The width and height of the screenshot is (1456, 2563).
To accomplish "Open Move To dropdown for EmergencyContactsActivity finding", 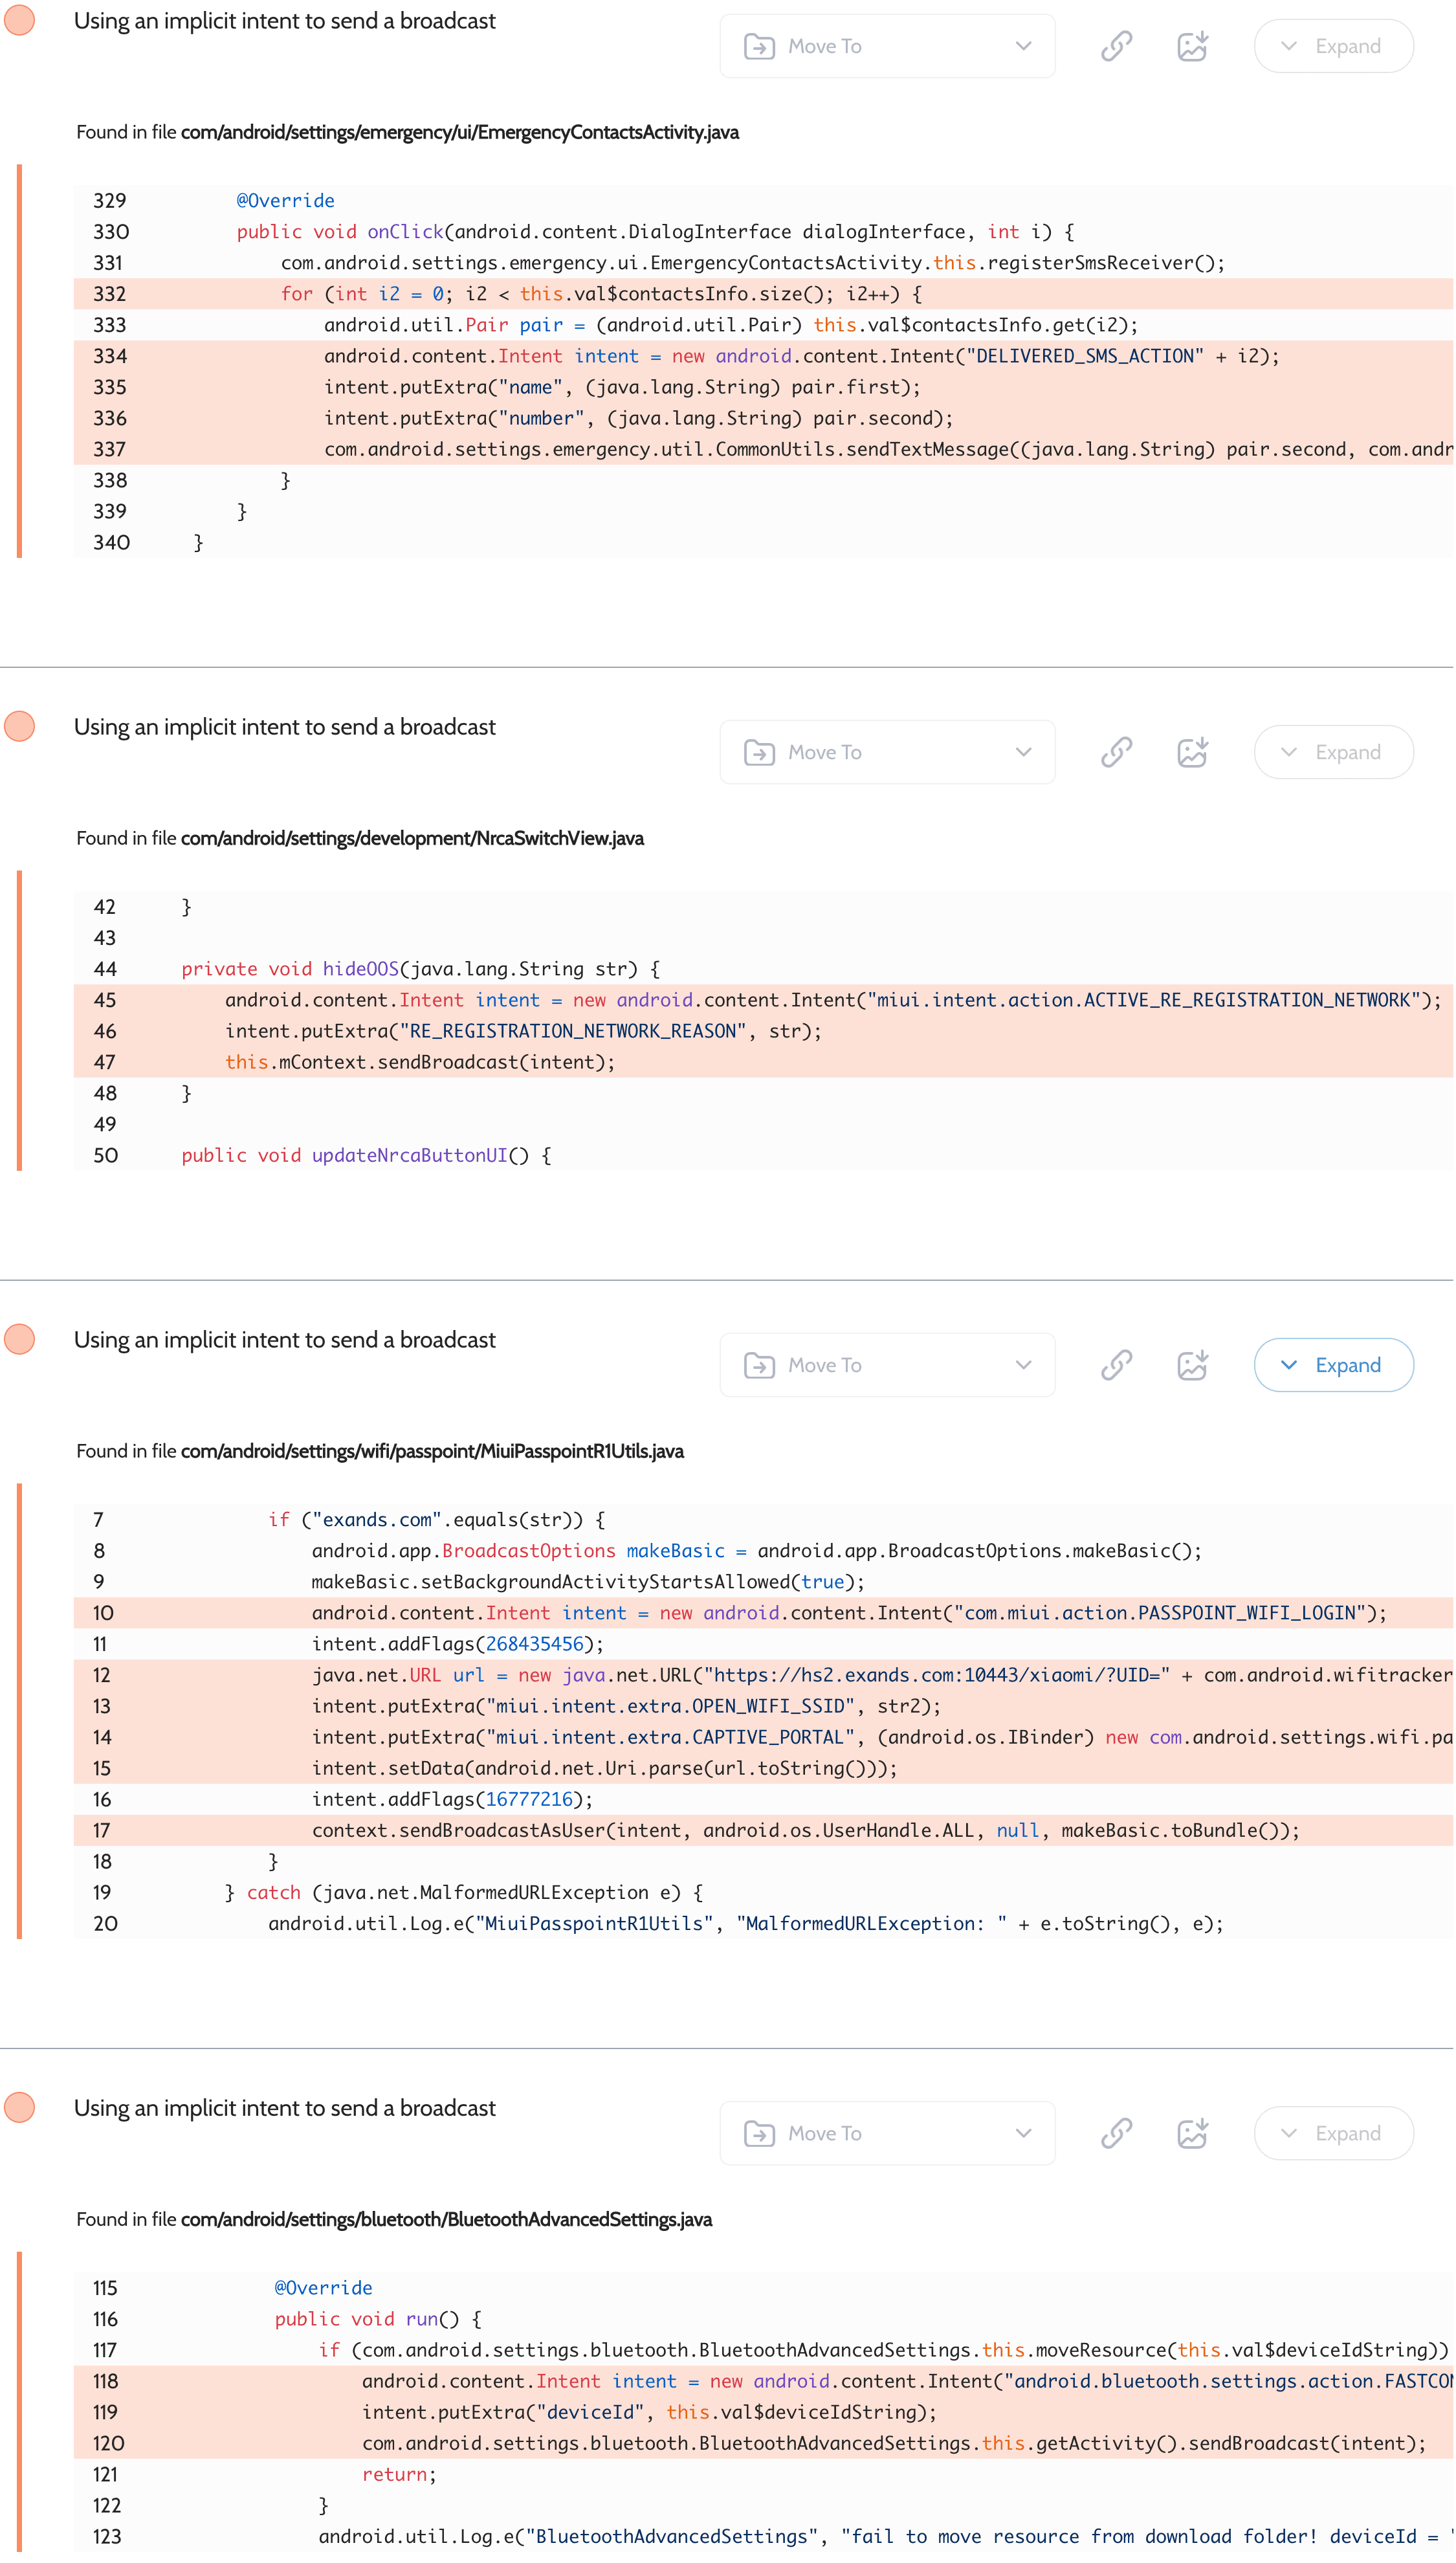I will click(887, 46).
